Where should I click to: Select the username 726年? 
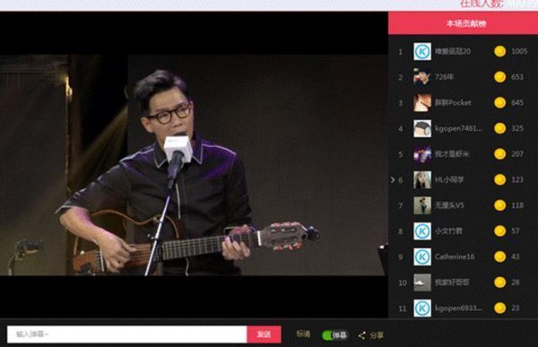coord(445,77)
